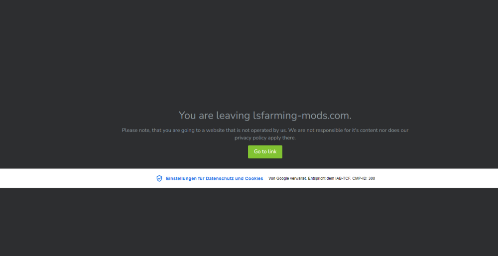
Task: Open Einstellungen für Datenschutz und Cookies
Action: [x=214, y=178]
